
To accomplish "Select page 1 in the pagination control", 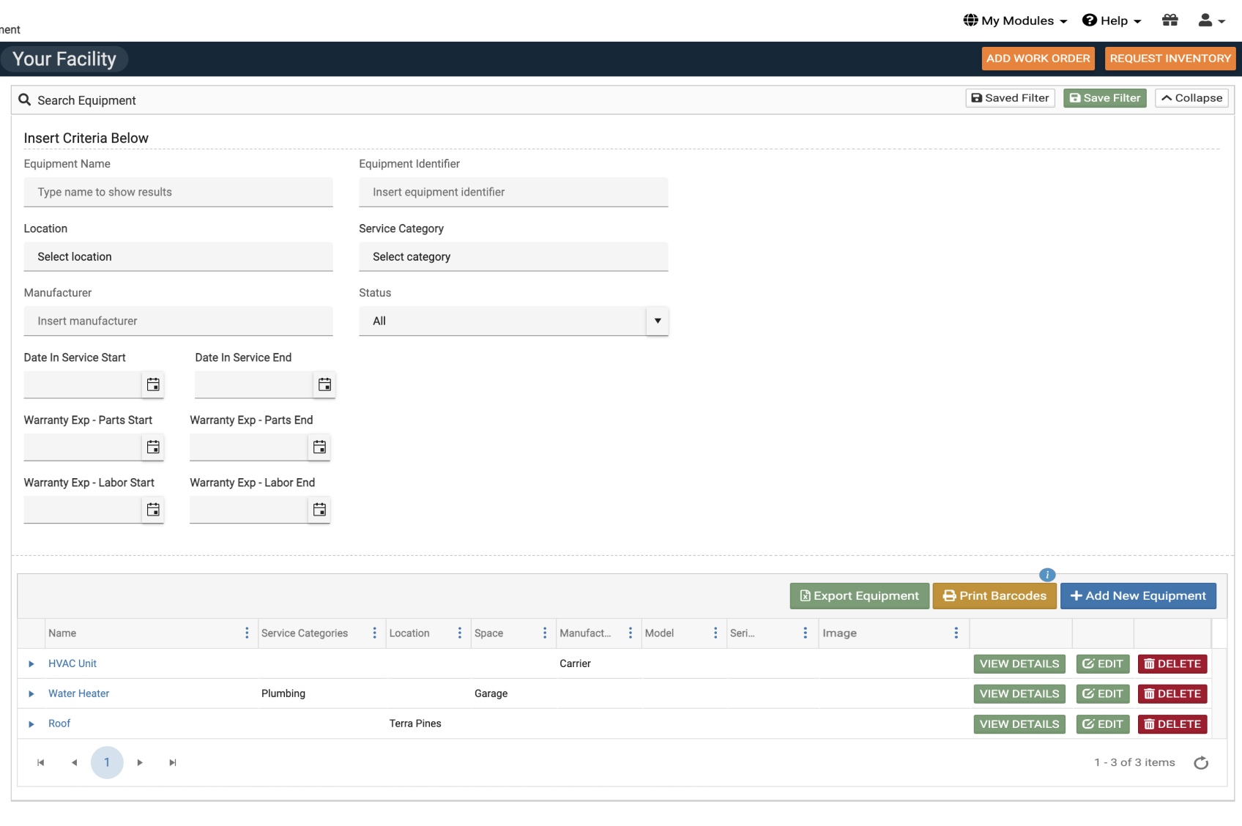I will coord(107,762).
